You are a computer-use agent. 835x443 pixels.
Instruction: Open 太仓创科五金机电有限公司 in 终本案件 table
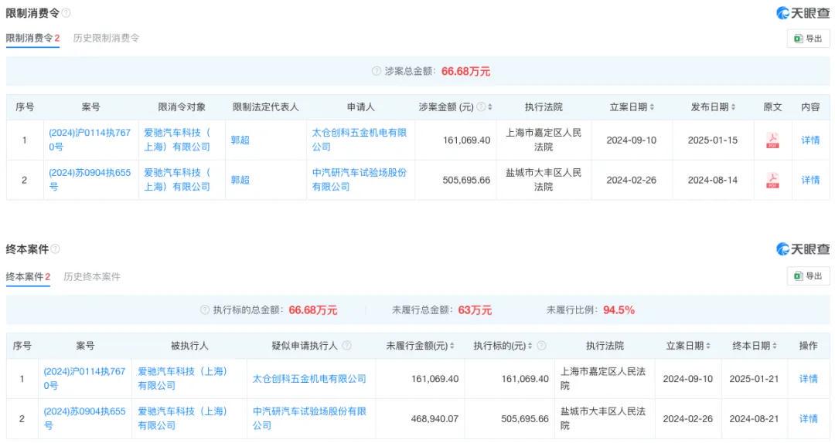tap(309, 379)
